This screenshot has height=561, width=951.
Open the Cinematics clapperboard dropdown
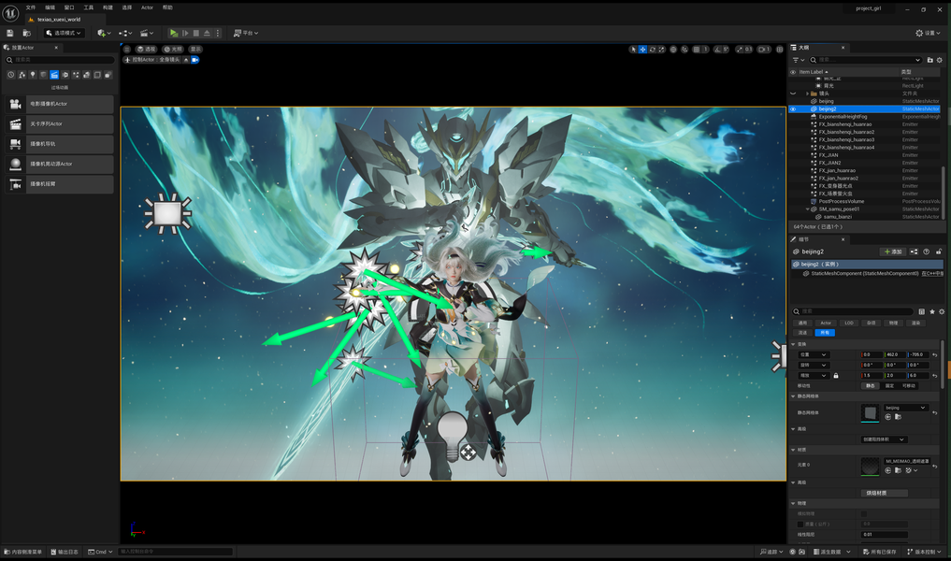point(147,33)
